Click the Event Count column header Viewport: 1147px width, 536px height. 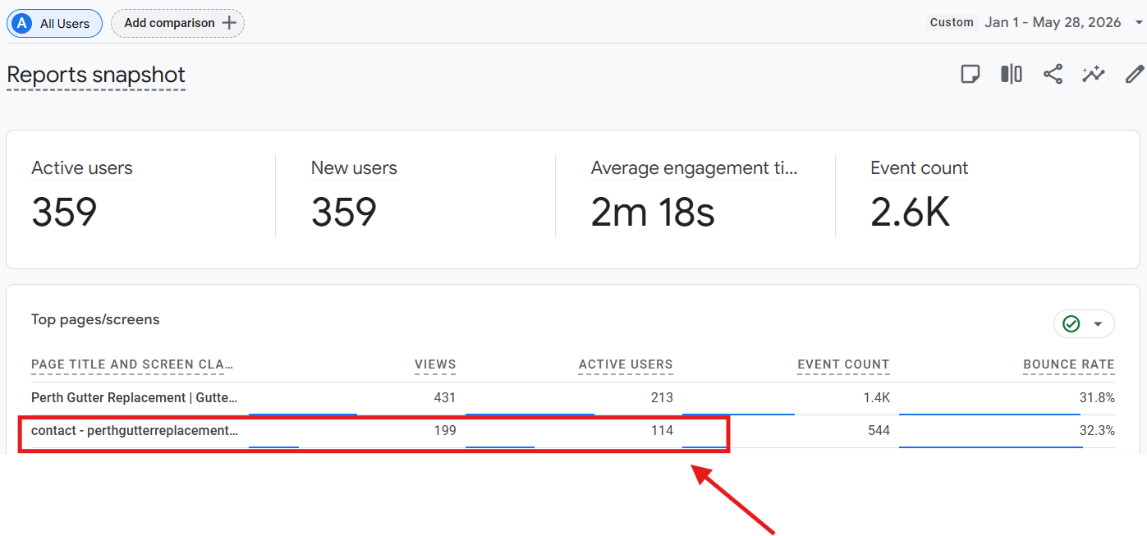[843, 364]
